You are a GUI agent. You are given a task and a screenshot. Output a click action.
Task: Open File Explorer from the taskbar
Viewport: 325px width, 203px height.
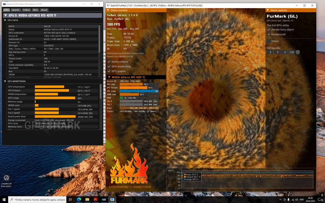[x=87, y=200]
